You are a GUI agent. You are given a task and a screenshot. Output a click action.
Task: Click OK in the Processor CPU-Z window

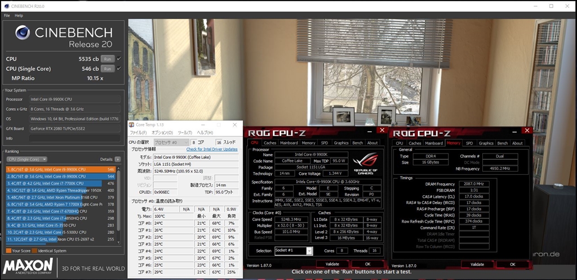click(367, 264)
